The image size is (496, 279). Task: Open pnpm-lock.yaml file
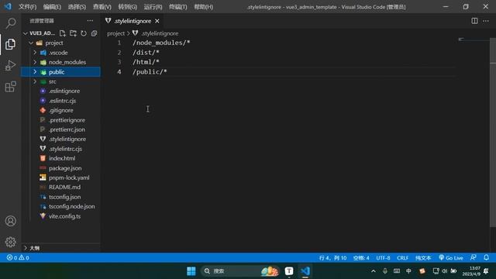pyautogui.click(x=69, y=177)
